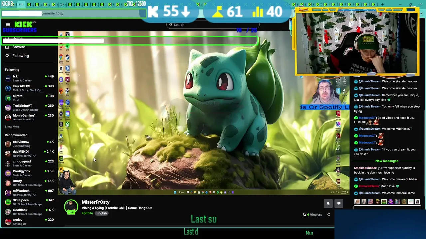
Task: Jump to New messages in chat
Action: 387,161
